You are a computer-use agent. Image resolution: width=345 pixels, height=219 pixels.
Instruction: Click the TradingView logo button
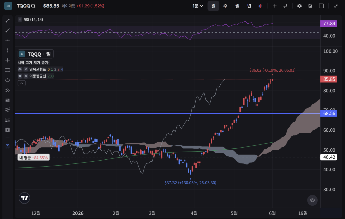pyautogui.click(x=24, y=198)
